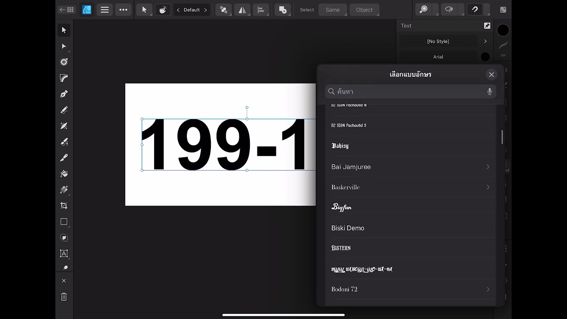Select the Rectangle shape tool
This screenshot has height=319, width=567.
[x=64, y=222]
